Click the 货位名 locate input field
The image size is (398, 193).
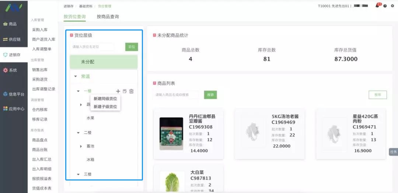pos(92,47)
